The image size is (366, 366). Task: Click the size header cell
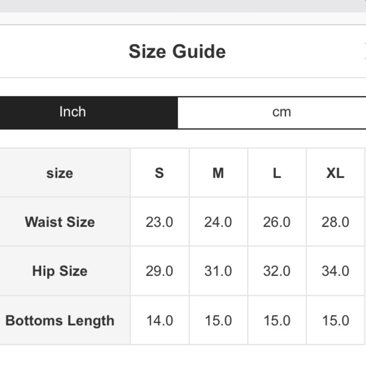click(60, 173)
